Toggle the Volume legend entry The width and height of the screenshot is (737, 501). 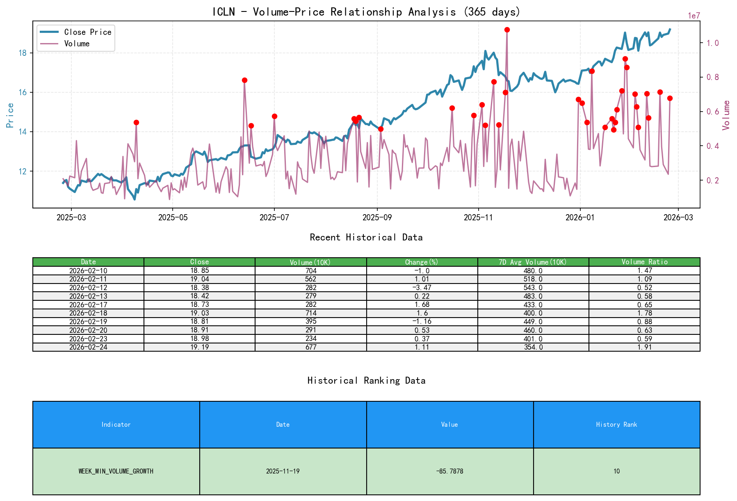tap(78, 43)
